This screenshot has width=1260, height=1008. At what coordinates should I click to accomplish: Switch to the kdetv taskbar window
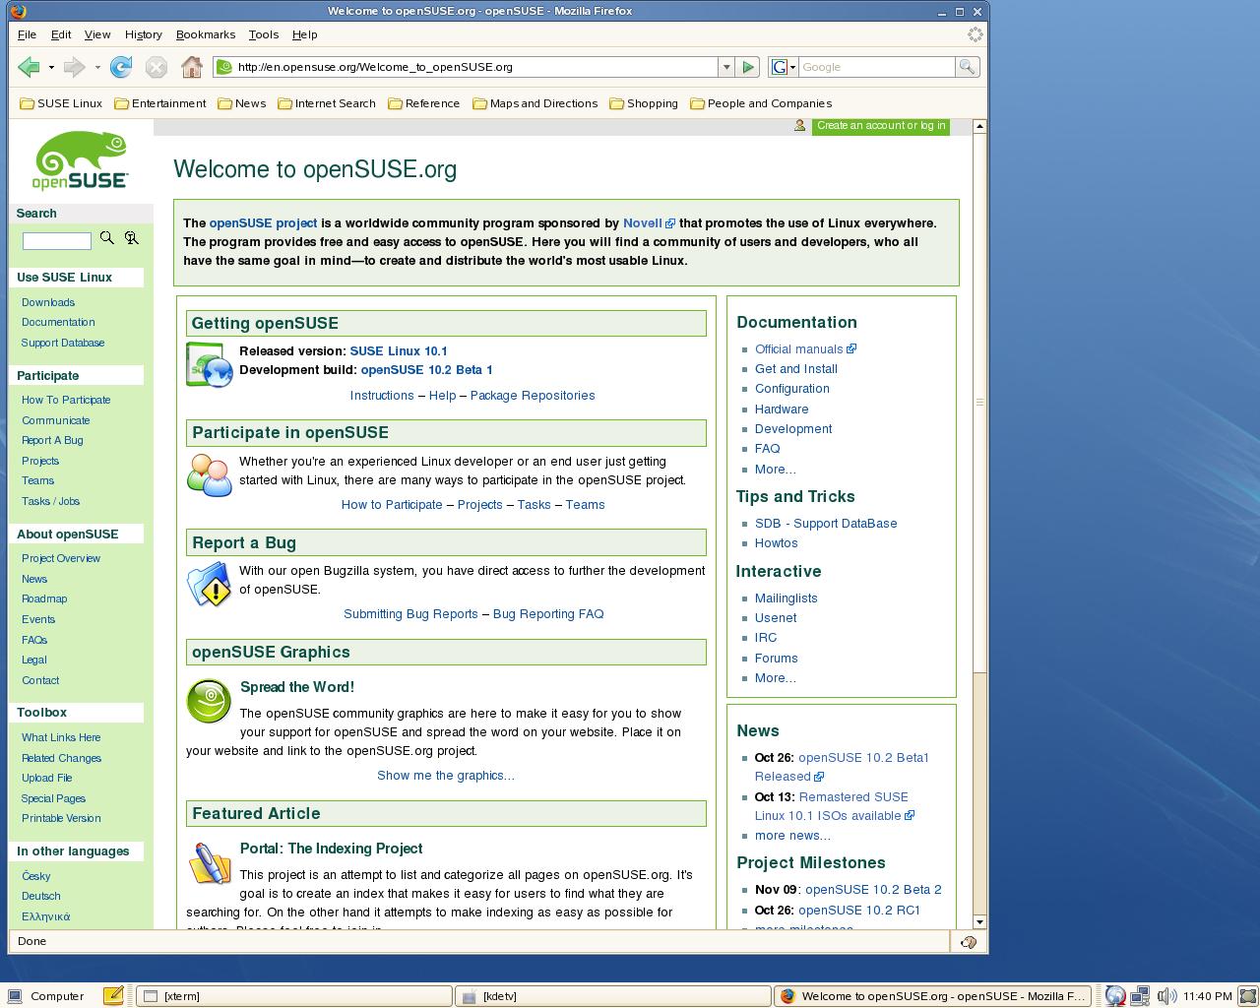pyautogui.click(x=612, y=996)
